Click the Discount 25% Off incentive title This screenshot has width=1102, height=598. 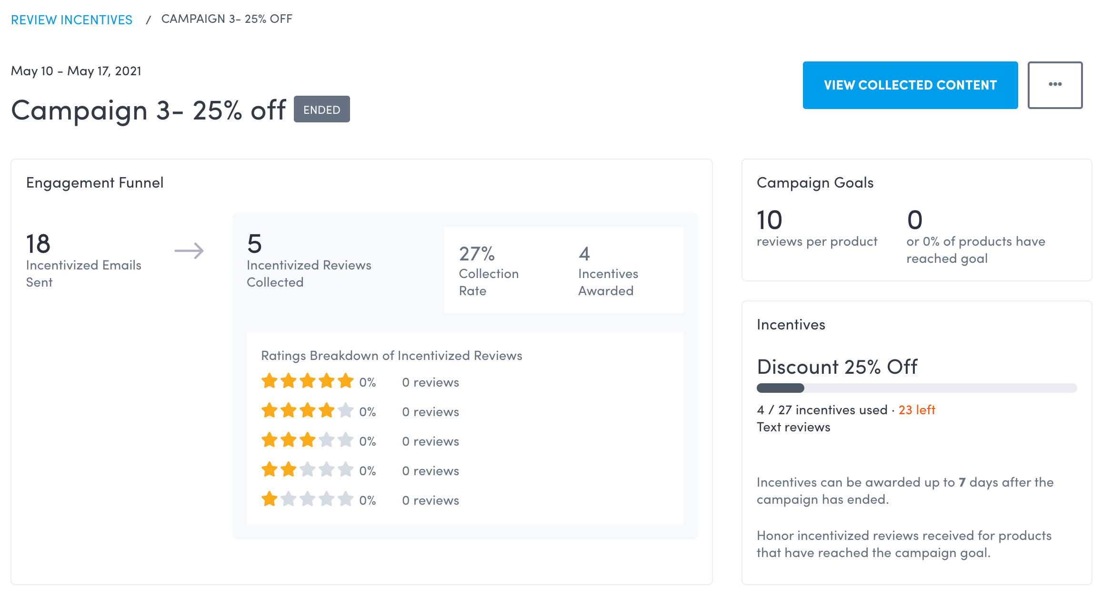point(837,367)
